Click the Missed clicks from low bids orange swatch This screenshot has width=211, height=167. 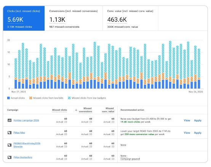click(x=30, y=98)
